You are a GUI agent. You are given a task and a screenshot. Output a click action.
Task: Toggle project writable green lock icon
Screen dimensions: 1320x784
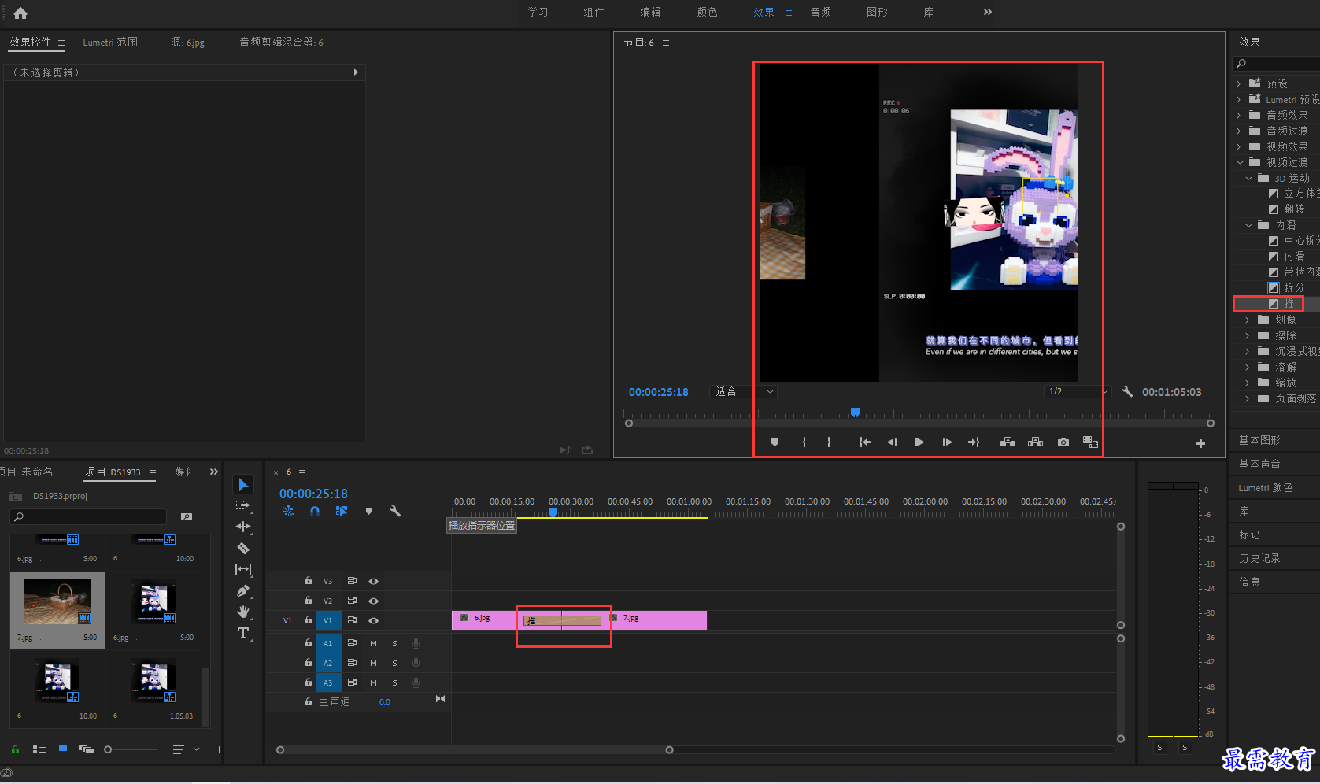(15, 749)
